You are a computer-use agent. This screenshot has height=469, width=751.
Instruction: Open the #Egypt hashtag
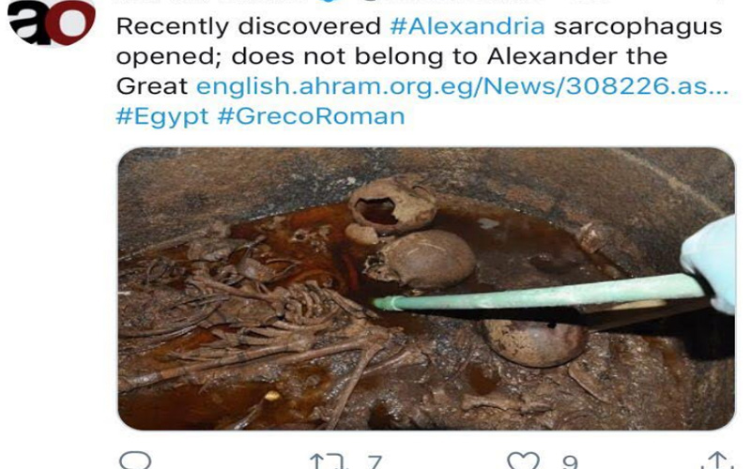point(162,116)
